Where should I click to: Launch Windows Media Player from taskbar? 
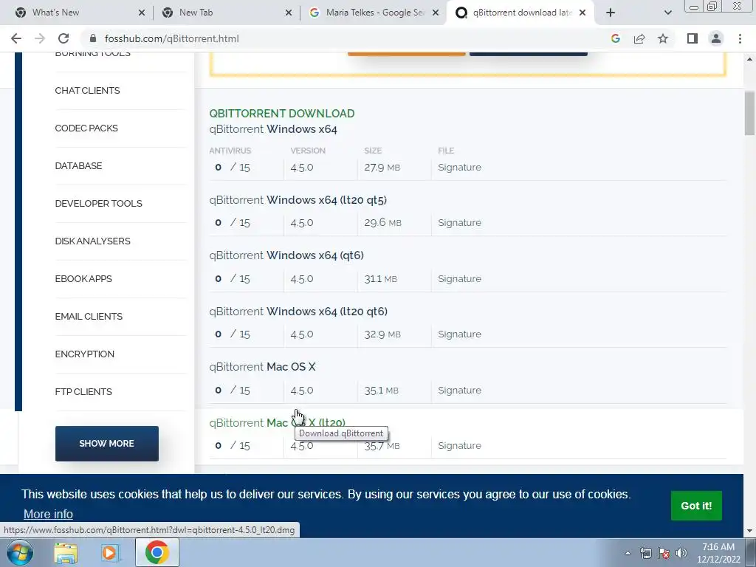tap(111, 552)
